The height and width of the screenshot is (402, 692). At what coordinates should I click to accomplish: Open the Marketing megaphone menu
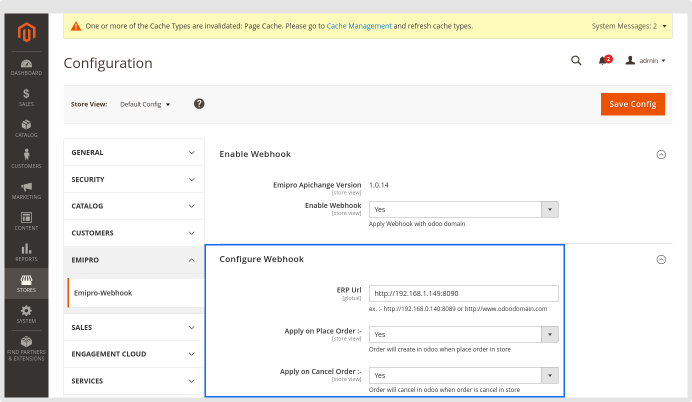(26, 190)
